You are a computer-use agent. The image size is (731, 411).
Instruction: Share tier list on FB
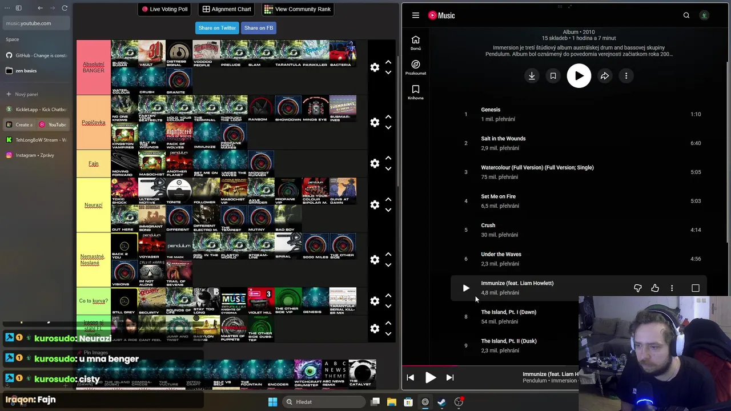pos(259,28)
